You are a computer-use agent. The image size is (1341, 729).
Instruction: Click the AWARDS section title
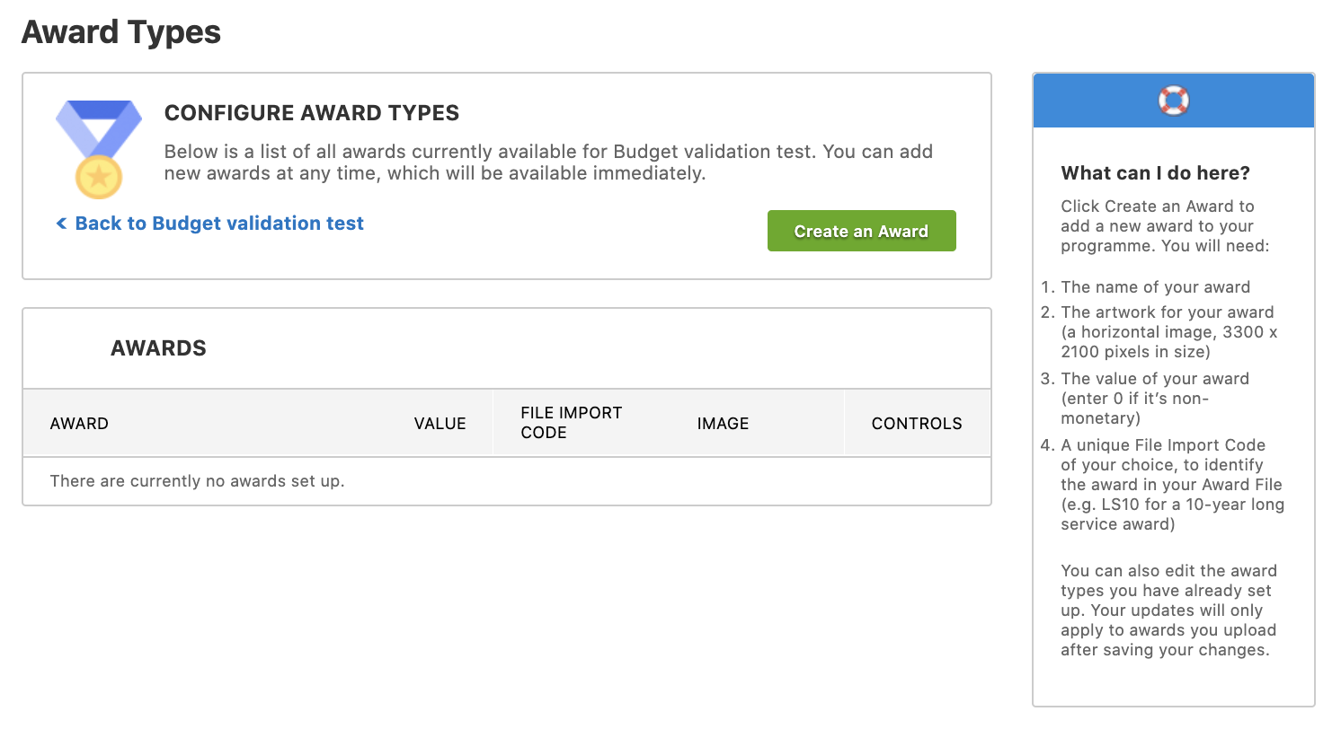coord(158,348)
